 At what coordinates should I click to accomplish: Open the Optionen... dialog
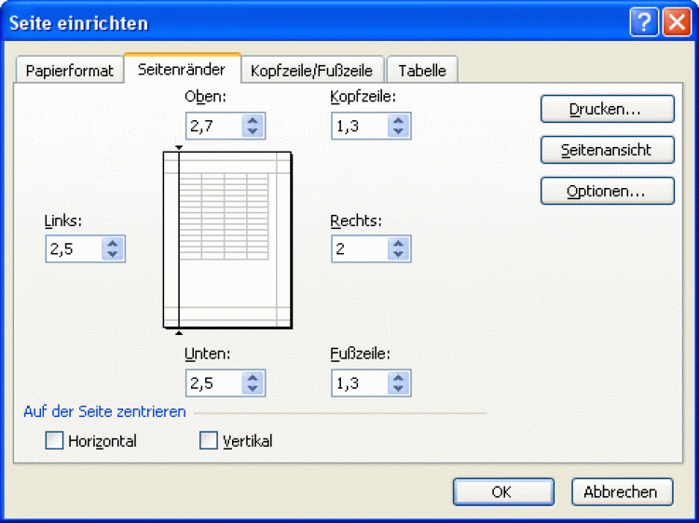pyautogui.click(x=607, y=191)
